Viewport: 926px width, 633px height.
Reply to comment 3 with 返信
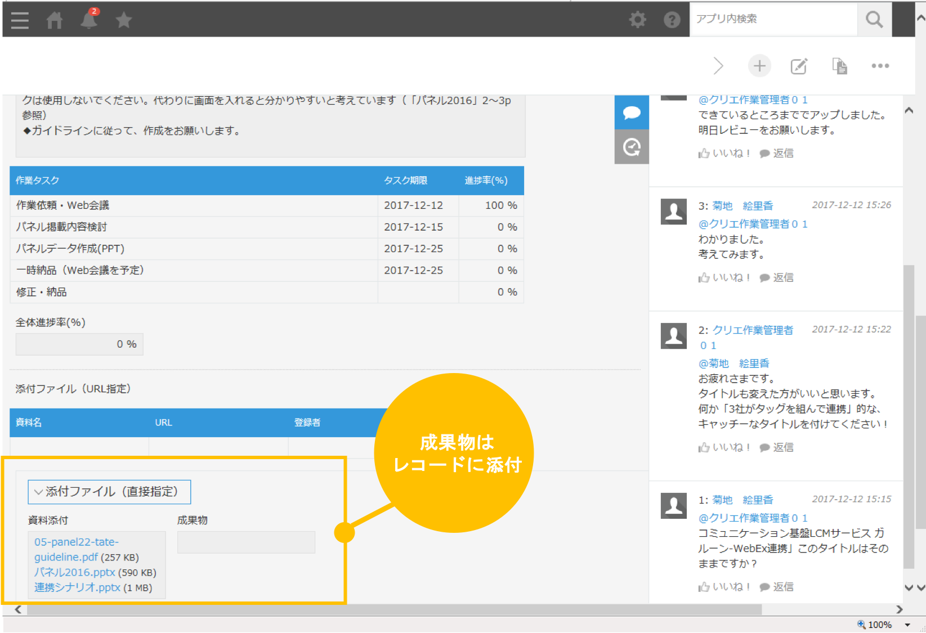pyautogui.click(x=782, y=277)
